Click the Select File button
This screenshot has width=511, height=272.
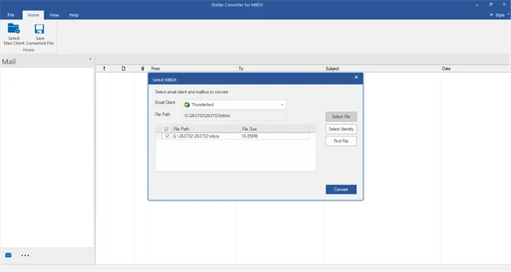point(341,117)
